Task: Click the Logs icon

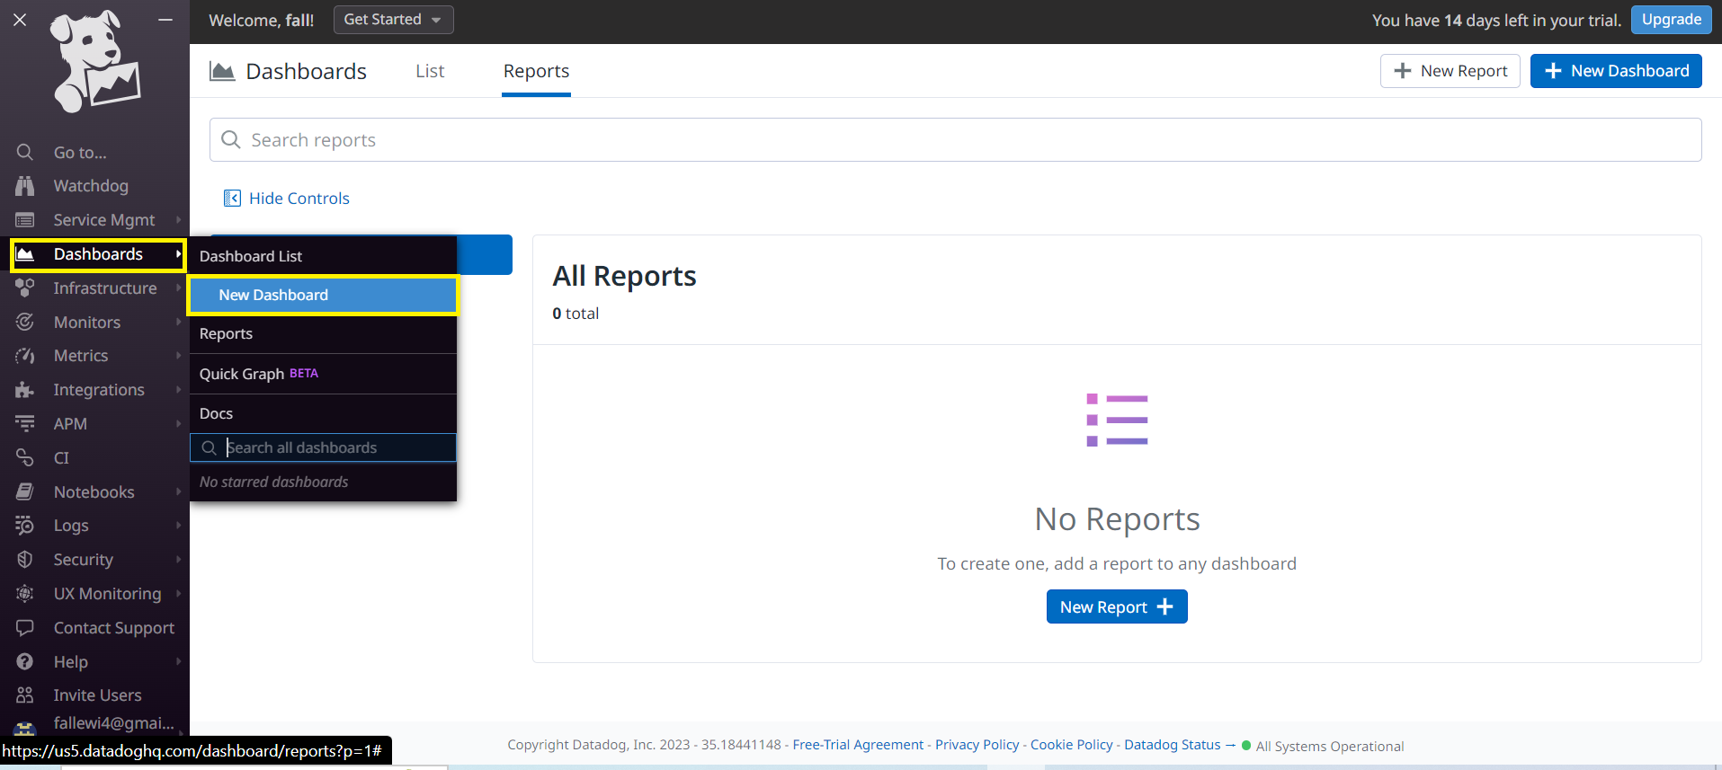Action: [x=25, y=525]
